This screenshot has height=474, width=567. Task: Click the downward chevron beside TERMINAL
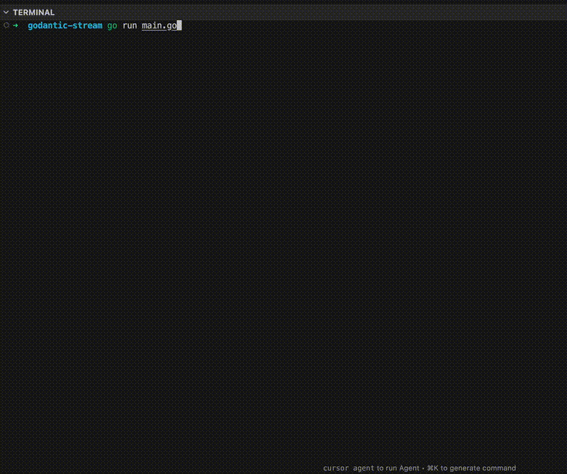coord(6,12)
